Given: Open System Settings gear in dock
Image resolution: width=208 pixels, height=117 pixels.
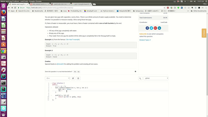Looking at the screenshot, I should 3,70.
